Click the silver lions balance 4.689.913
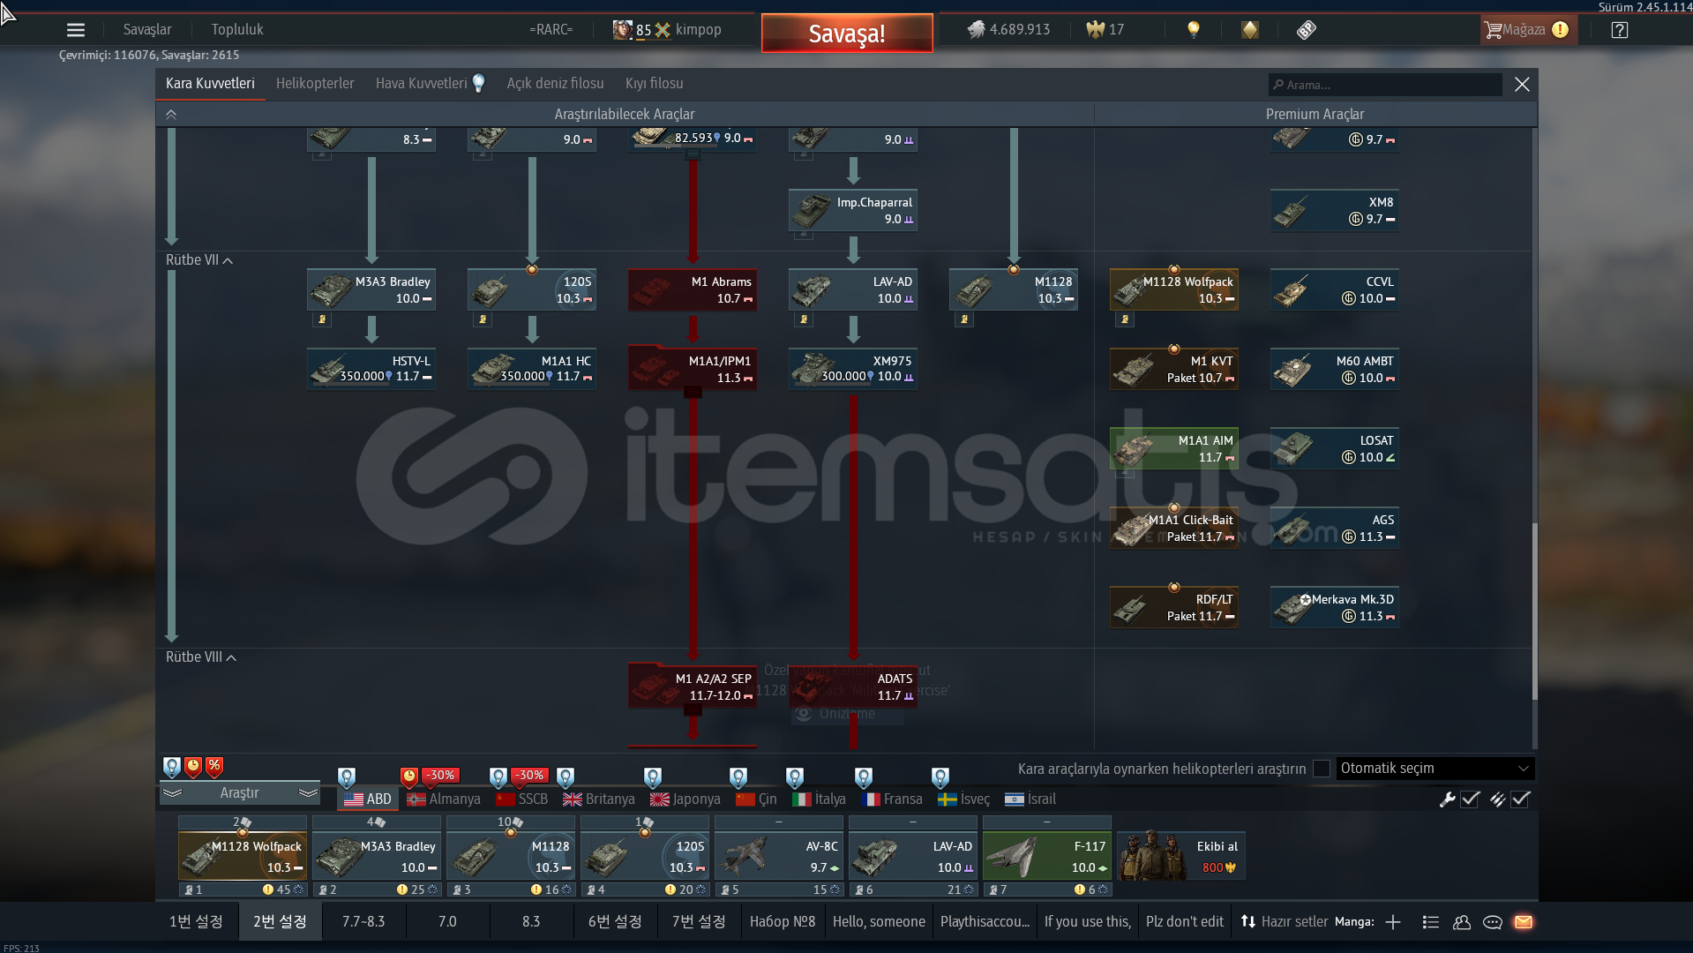This screenshot has width=1693, height=953. (x=1008, y=29)
